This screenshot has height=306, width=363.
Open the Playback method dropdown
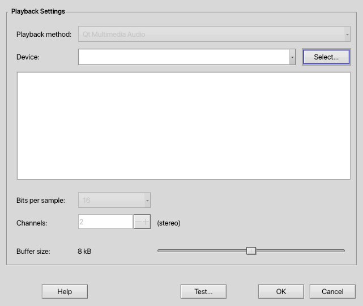214,34
